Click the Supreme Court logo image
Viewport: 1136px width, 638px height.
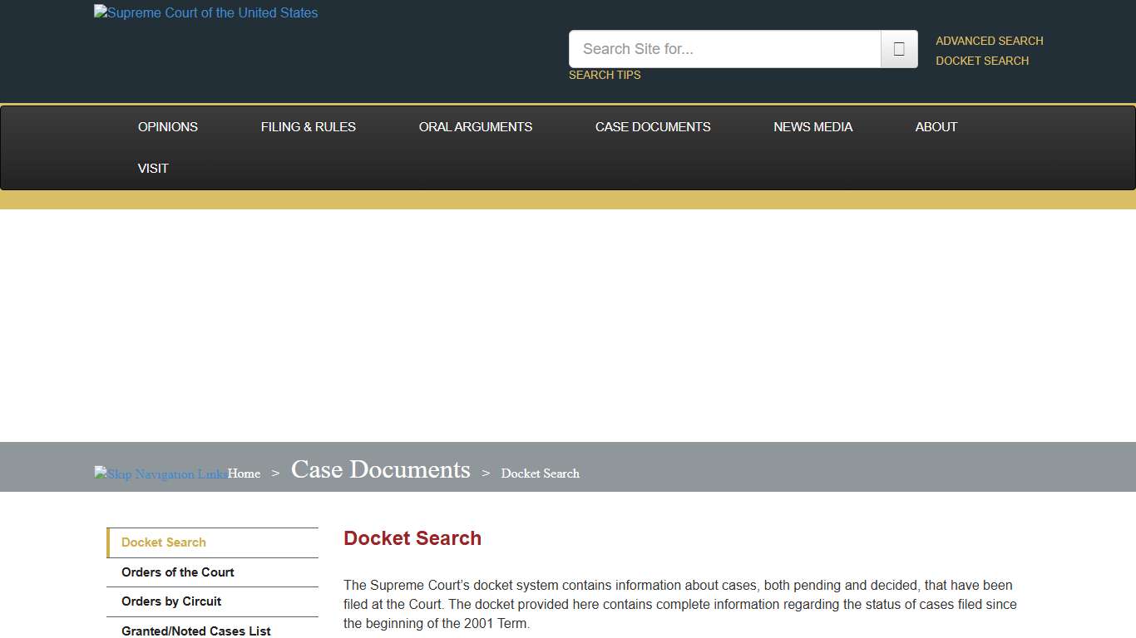pos(205,12)
